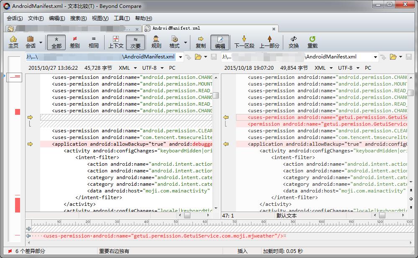Click the 交换 swap sides icon

tap(294, 42)
